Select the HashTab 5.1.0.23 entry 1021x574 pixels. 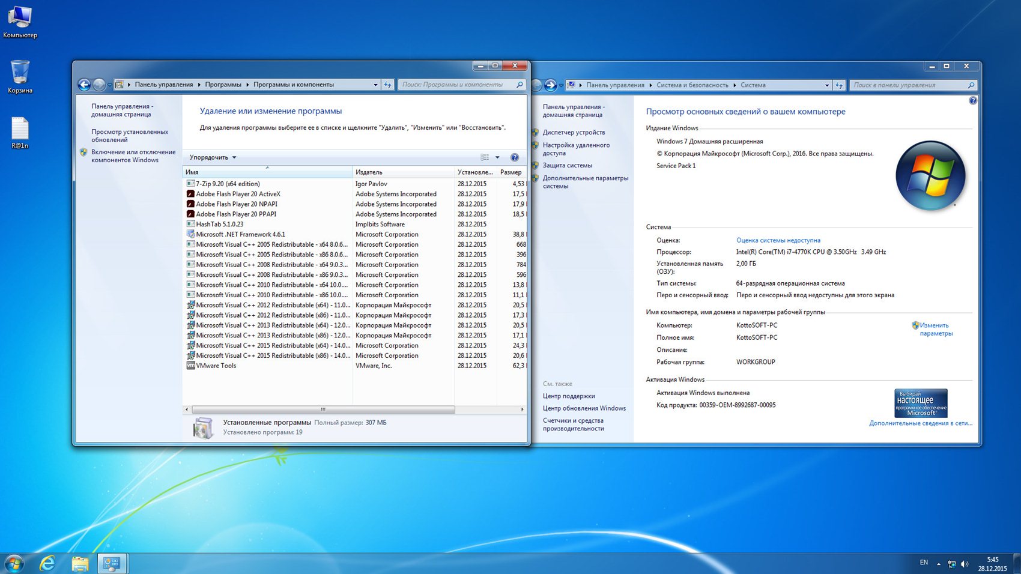point(354,224)
